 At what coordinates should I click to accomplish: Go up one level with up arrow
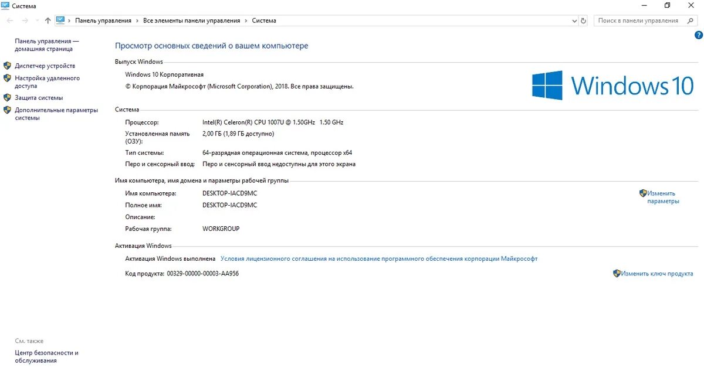[x=48, y=21]
